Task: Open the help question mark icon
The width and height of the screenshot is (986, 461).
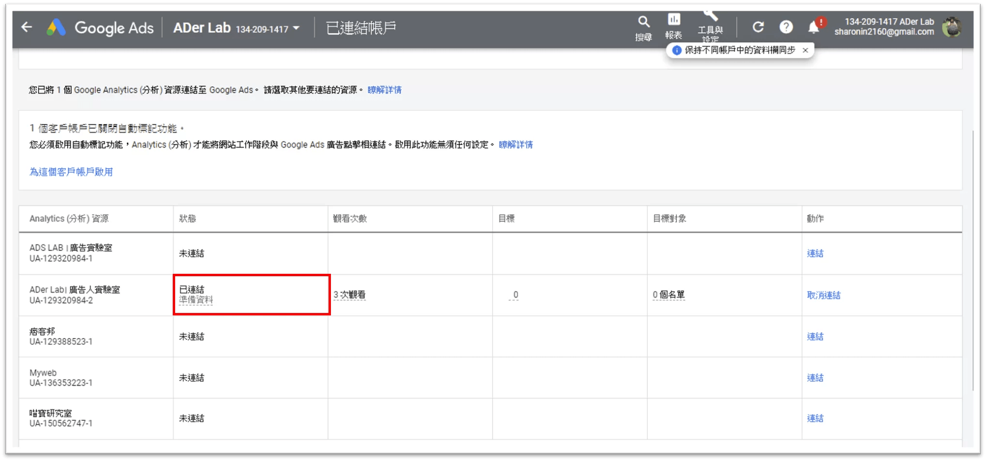Action: [786, 27]
